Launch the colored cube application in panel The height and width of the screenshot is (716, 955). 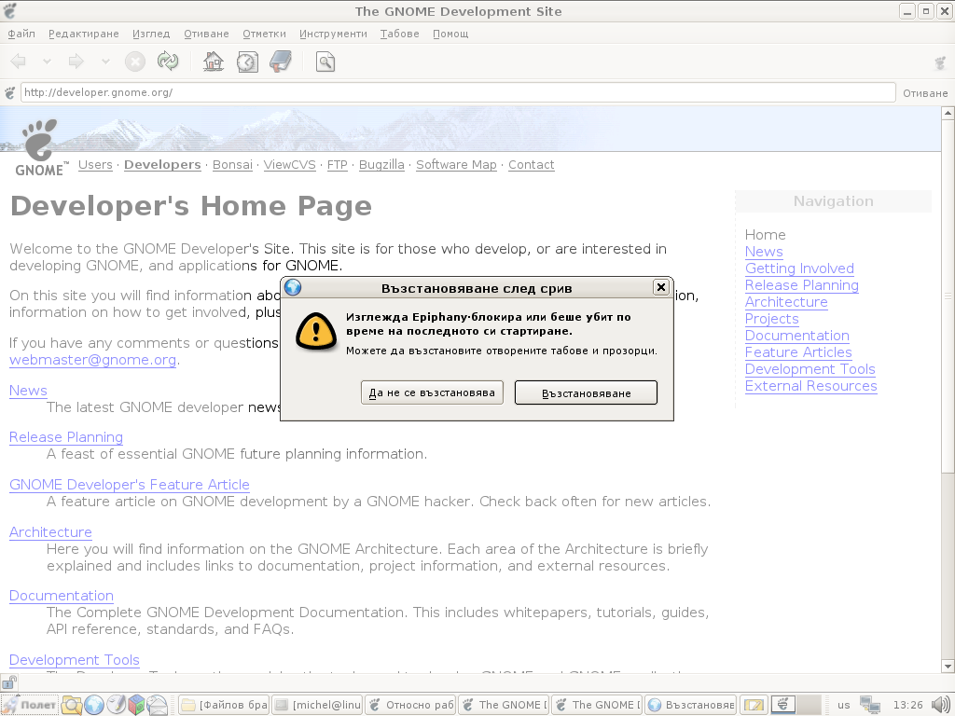[136, 705]
